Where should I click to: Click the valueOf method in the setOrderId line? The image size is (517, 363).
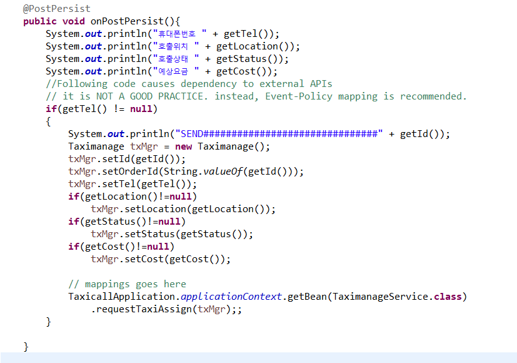[223, 171]
